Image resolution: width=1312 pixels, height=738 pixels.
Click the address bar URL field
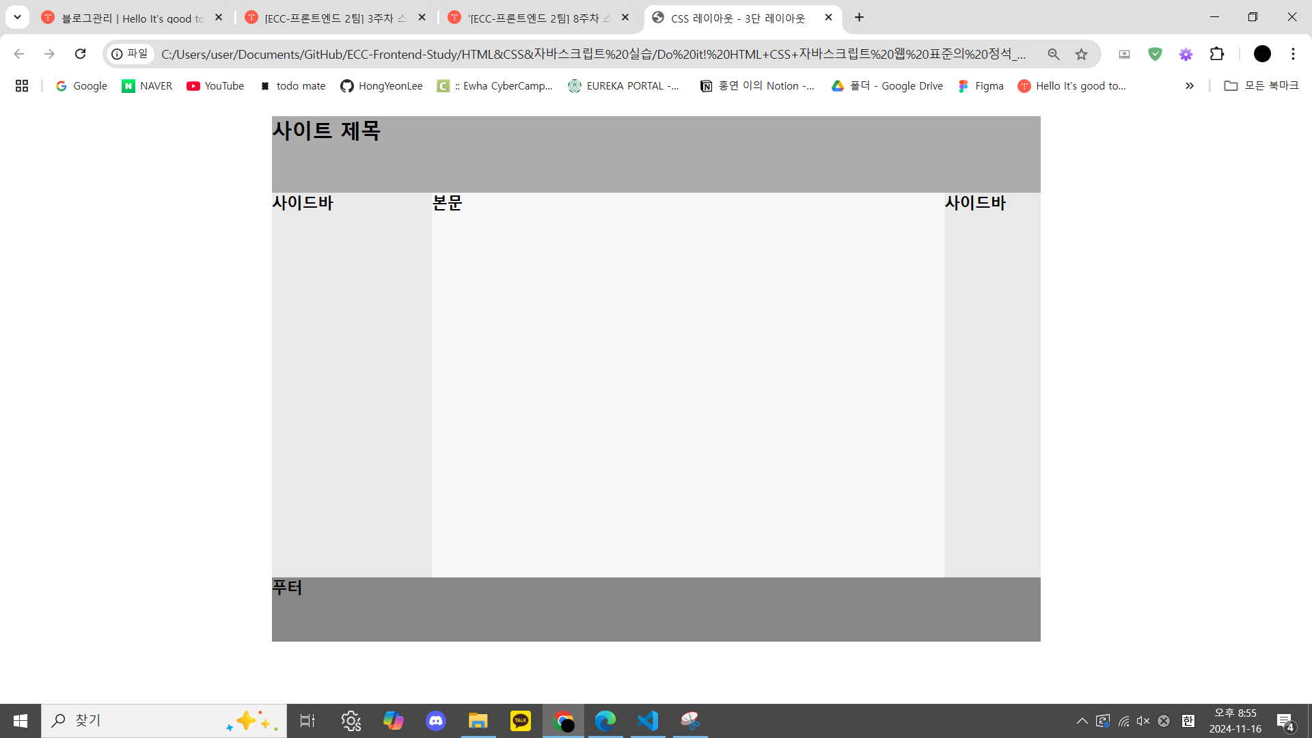(593, 54)
